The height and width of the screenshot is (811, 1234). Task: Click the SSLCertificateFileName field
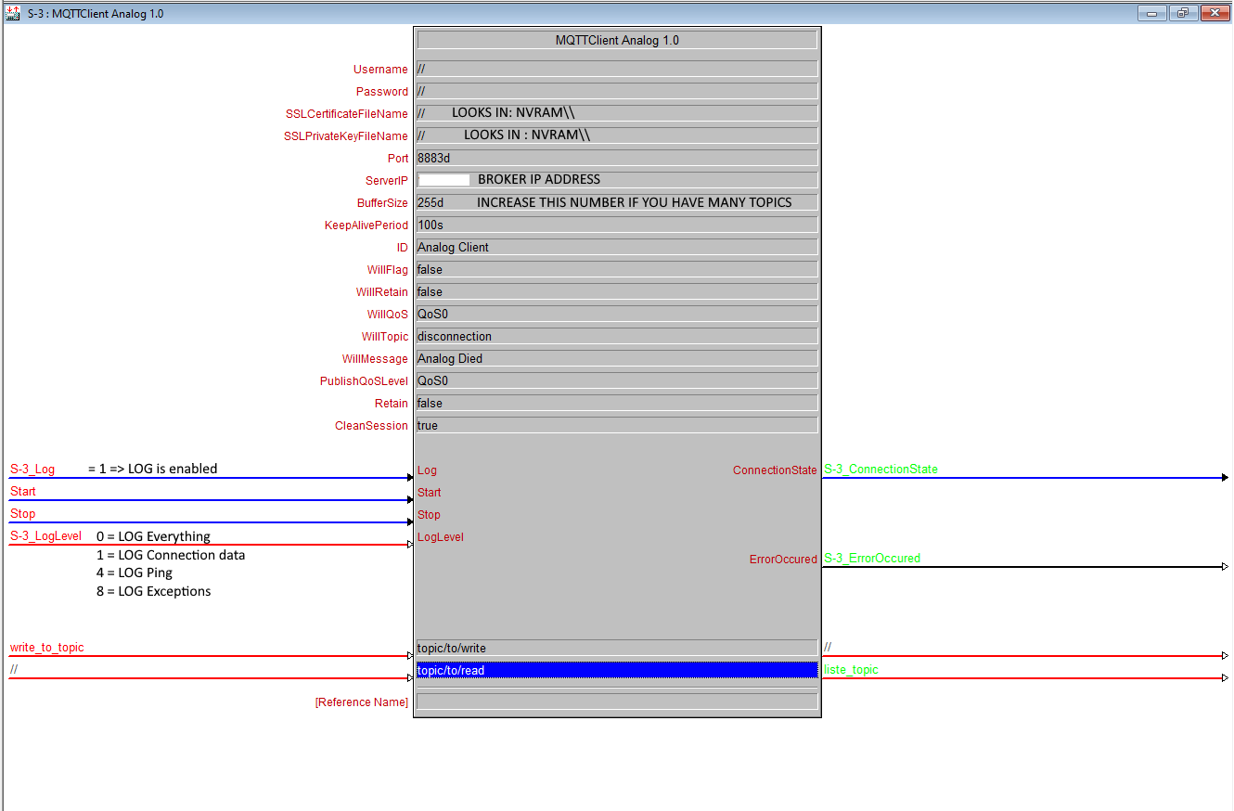[x=617, y=113]
